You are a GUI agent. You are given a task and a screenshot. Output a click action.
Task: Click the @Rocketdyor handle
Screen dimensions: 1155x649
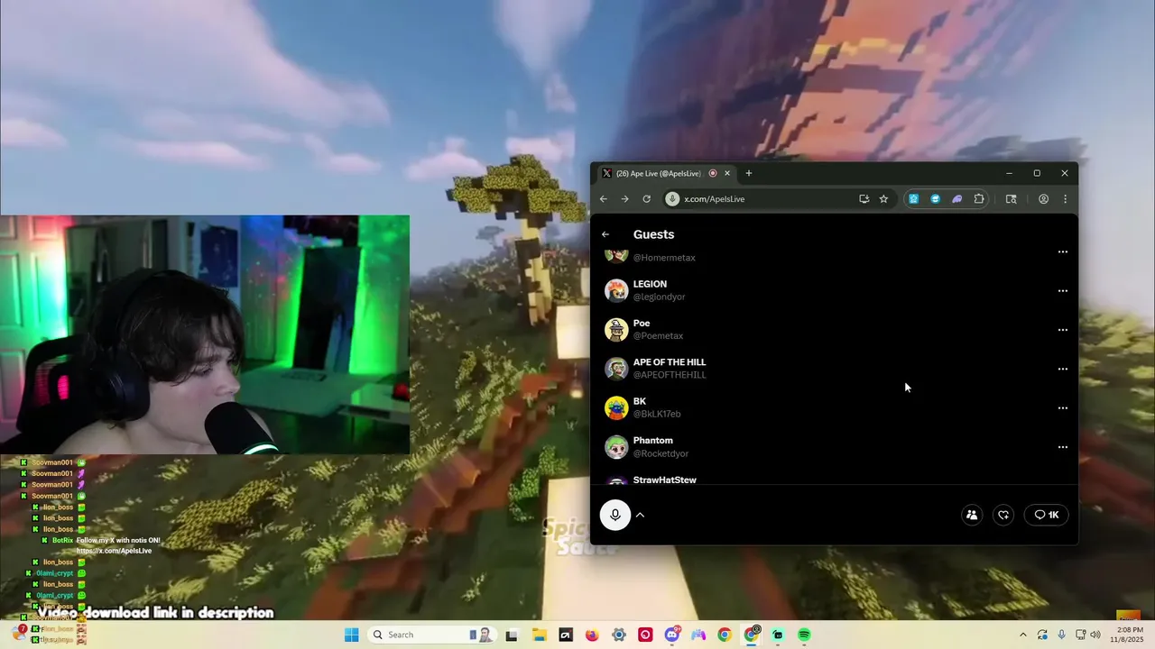click(x=661, y=453)
